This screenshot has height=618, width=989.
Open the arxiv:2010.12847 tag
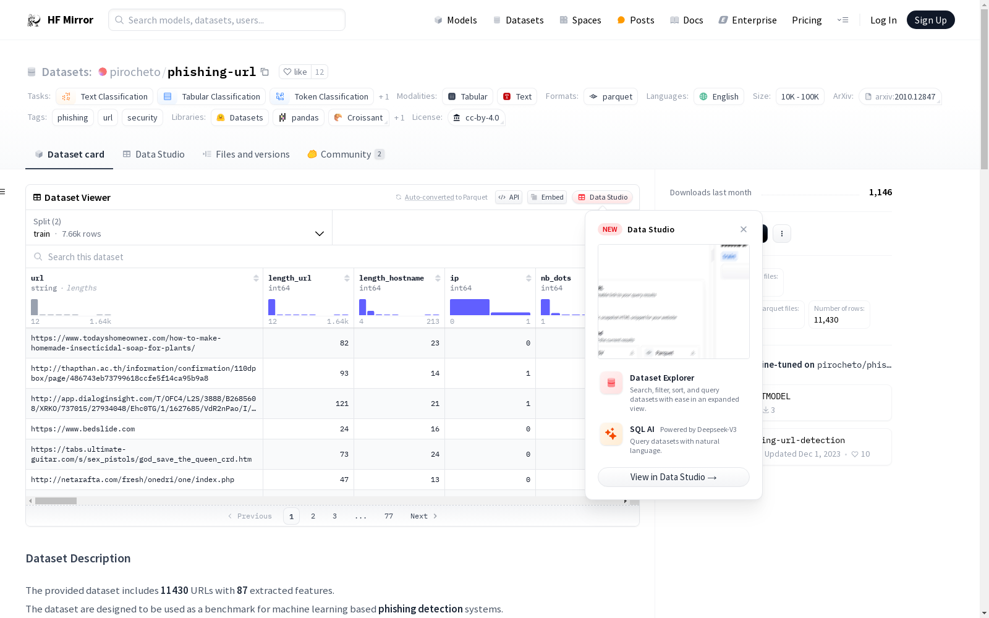[900, 96]
